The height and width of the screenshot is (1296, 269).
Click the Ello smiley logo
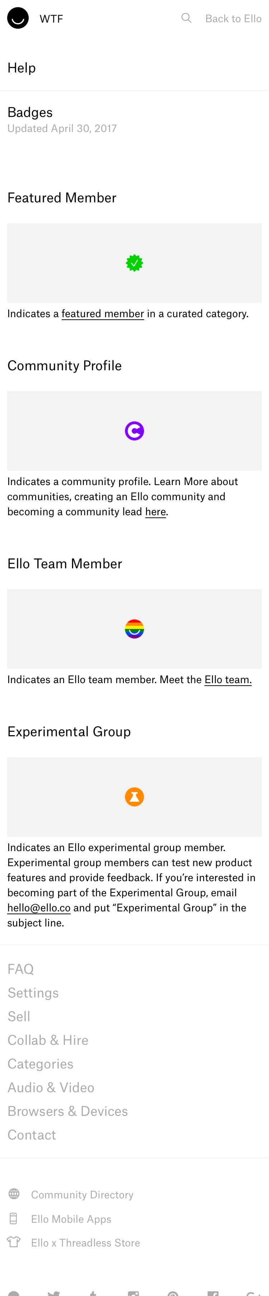tap(18, 18)
